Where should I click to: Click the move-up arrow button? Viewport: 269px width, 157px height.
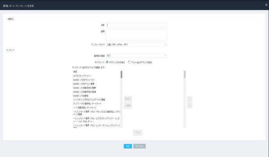pos(190,99)
